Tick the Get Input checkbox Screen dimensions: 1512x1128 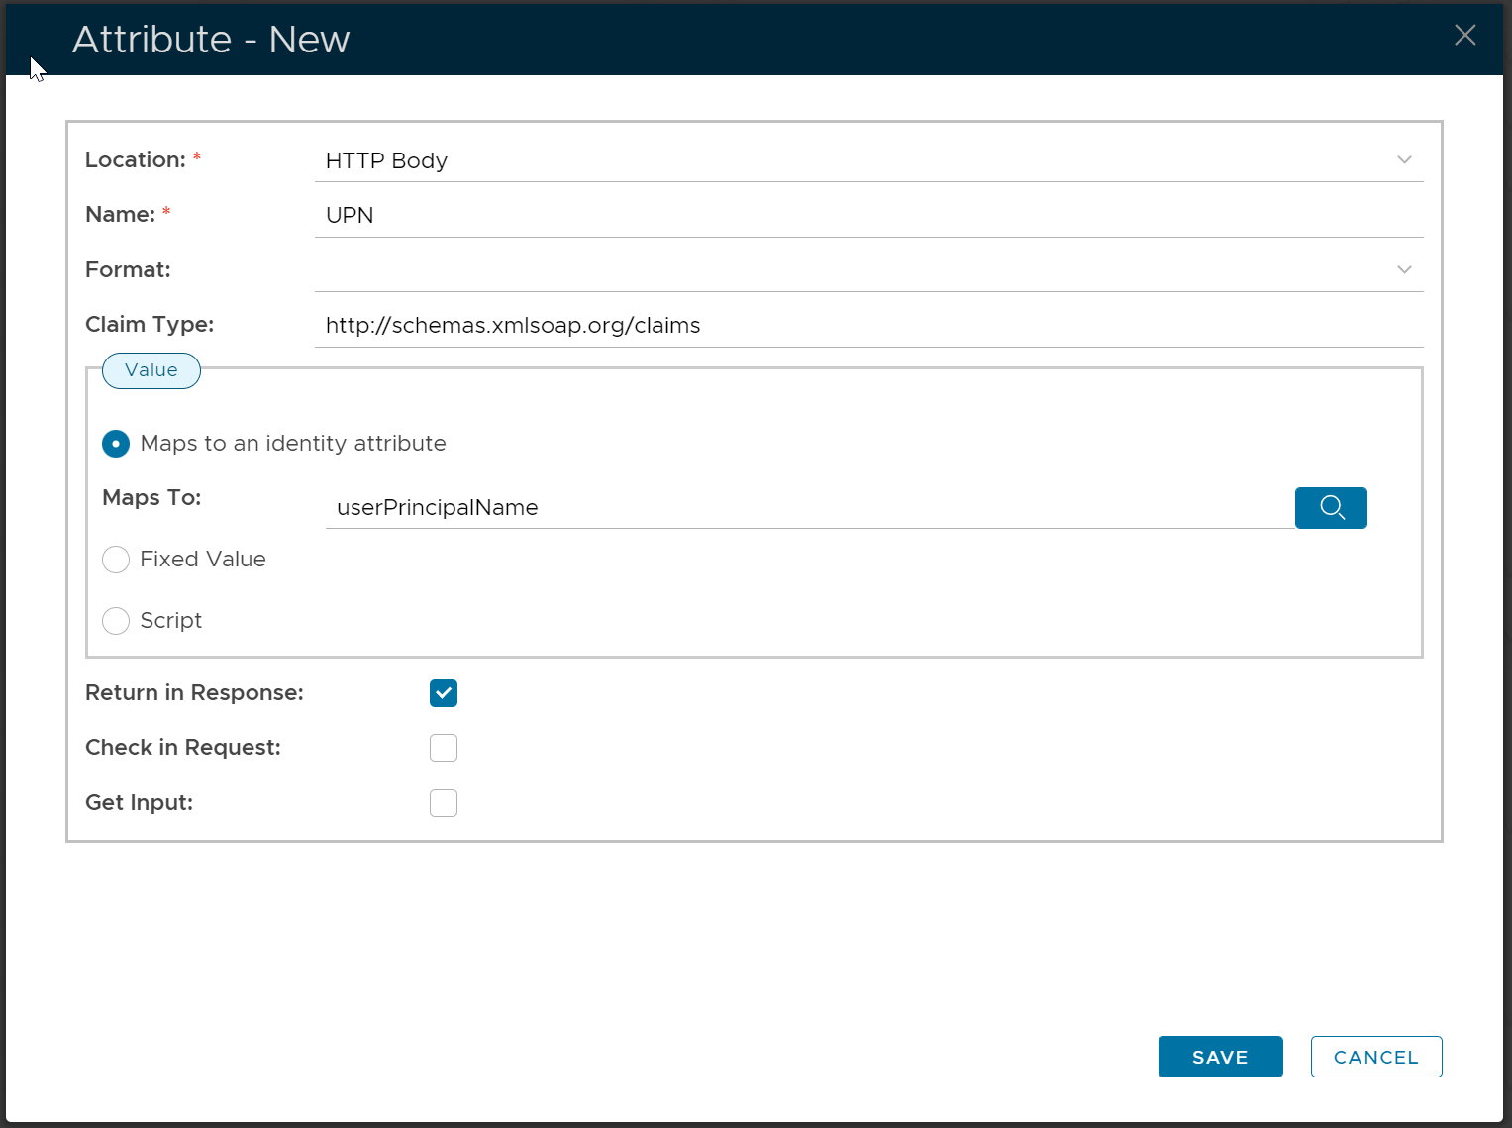pos(444,803)
